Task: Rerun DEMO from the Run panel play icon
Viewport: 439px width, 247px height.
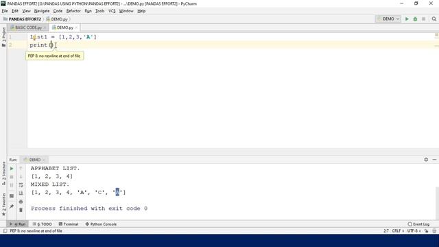Action: [12, 169]
